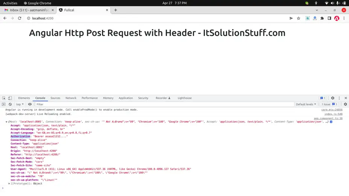Screen dimensions: 349x196
Task: Click the highlighted Authorization key
Action: coord(20,136)
